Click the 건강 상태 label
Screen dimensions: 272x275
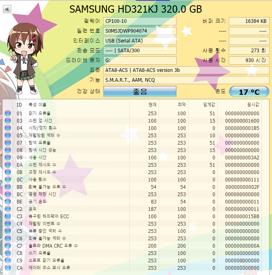[88, 91]
